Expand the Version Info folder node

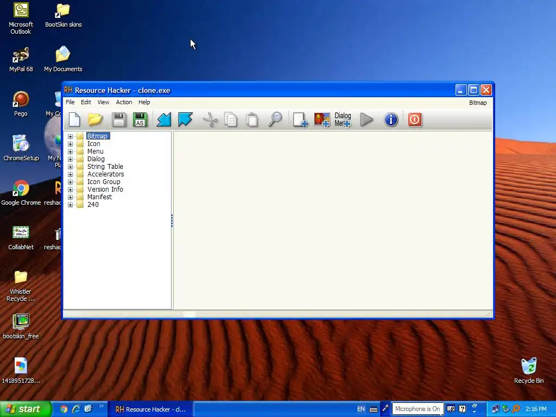(70, 189)
